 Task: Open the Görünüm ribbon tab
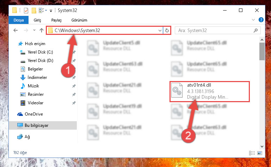click(79, 20)
